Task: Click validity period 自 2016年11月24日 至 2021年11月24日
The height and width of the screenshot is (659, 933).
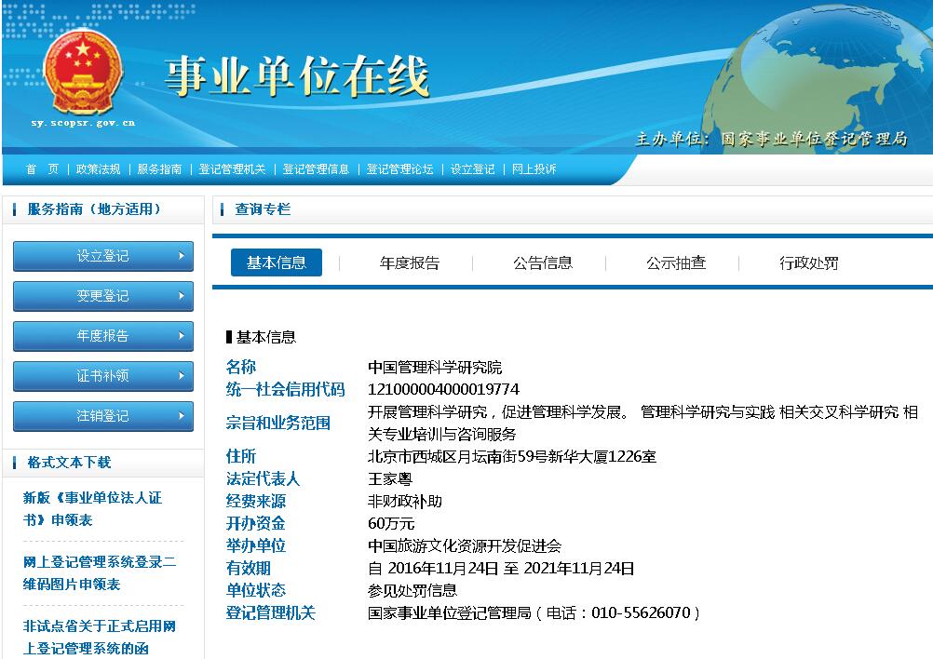Action: pos(501,568)
